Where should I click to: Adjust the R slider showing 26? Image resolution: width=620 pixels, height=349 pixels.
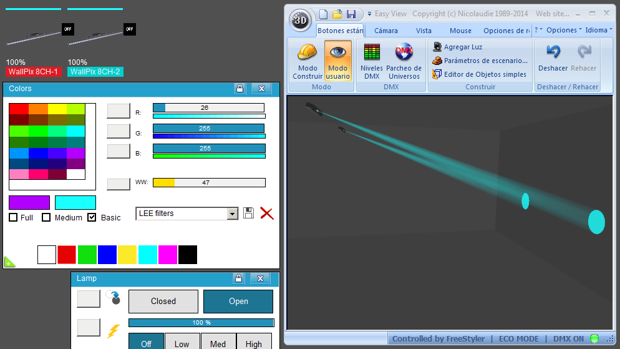208,107
